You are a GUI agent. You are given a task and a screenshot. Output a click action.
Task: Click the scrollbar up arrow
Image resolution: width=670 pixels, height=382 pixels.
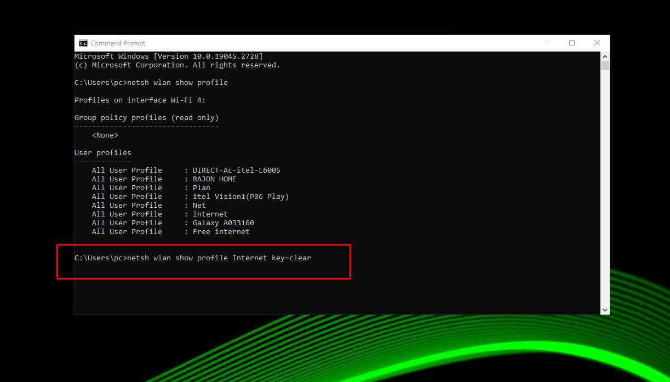click(x=605, y=56)
